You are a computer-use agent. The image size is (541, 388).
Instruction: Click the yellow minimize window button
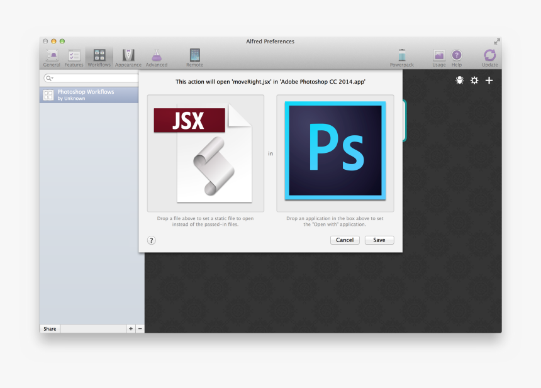coord(53,42)
